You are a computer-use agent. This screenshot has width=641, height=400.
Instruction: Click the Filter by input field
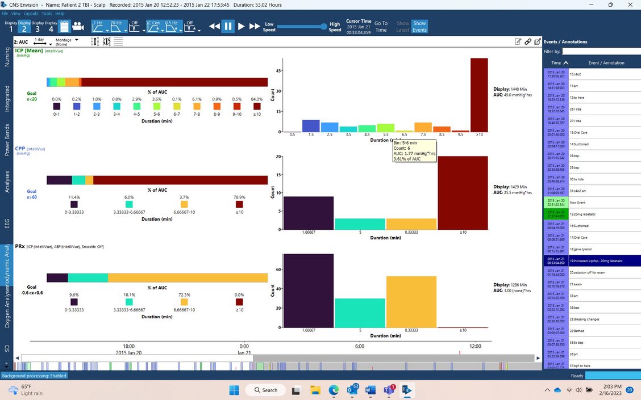pos(602,52)
